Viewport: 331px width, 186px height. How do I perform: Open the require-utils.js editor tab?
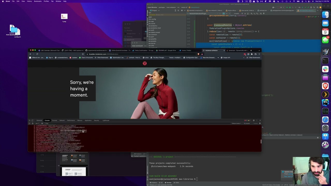[231, 10]
